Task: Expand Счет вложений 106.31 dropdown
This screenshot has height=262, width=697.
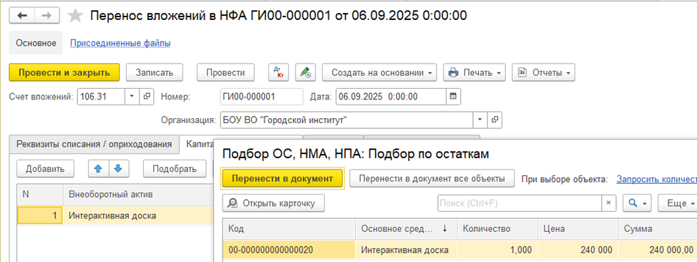Action: coord(132,97)
